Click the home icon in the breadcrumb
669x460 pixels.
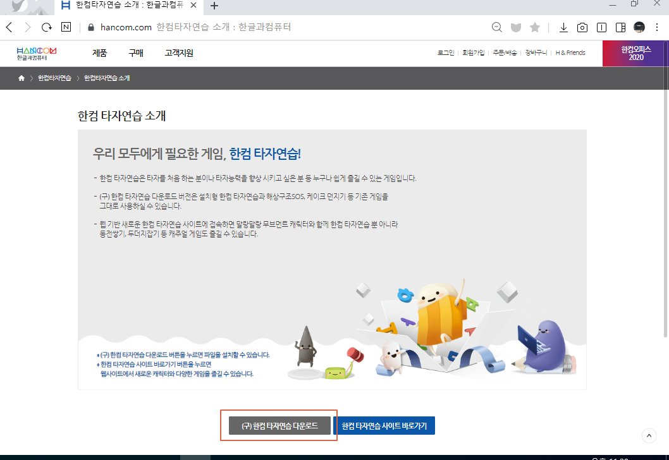click(x=21, y=78)
